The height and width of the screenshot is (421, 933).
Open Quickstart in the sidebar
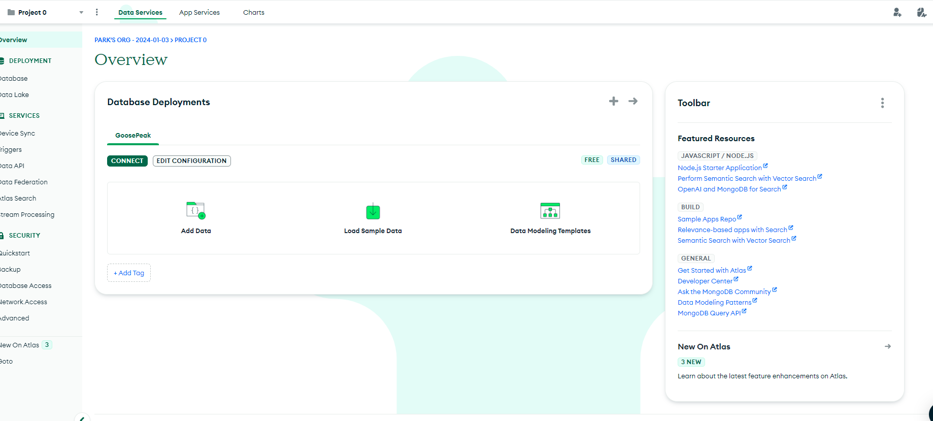(15, 253)
